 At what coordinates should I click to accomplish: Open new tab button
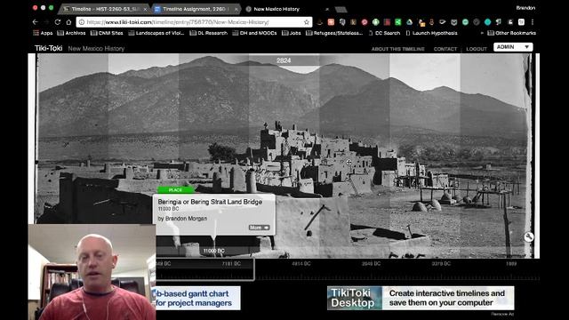[341, 10]
